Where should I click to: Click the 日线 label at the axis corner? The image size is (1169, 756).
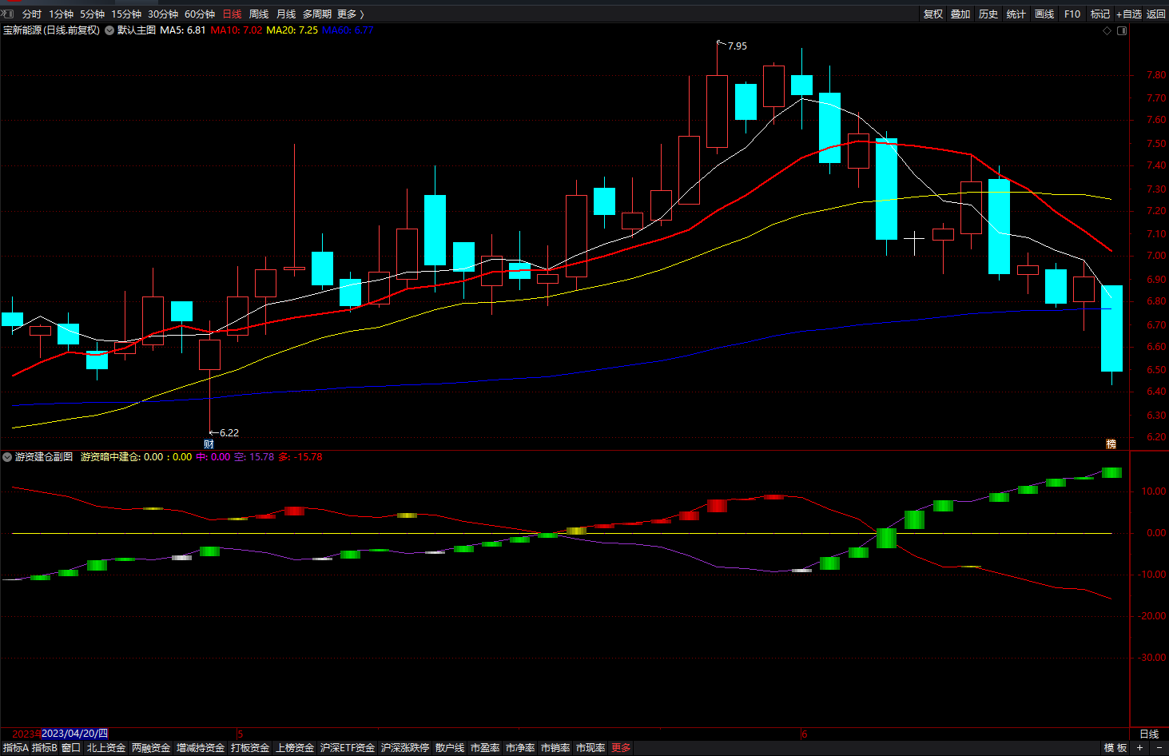point(1149,734)
